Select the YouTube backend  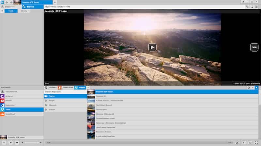coord(22,101)
